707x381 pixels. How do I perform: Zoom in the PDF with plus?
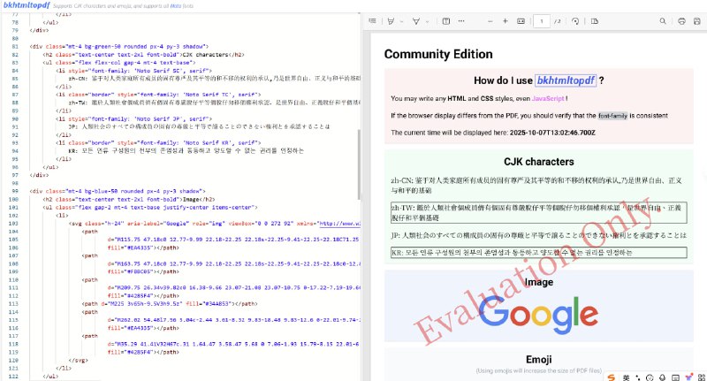coord(505,21)
